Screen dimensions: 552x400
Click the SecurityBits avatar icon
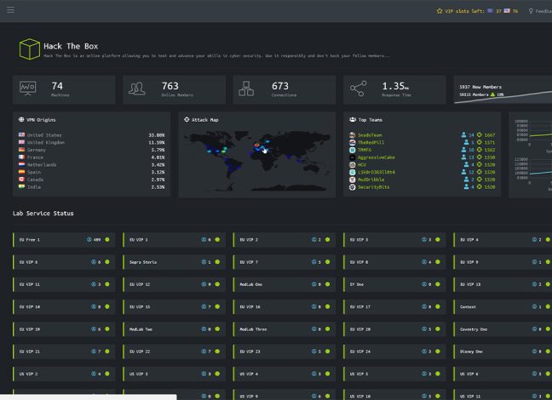[x=353, y=187]
